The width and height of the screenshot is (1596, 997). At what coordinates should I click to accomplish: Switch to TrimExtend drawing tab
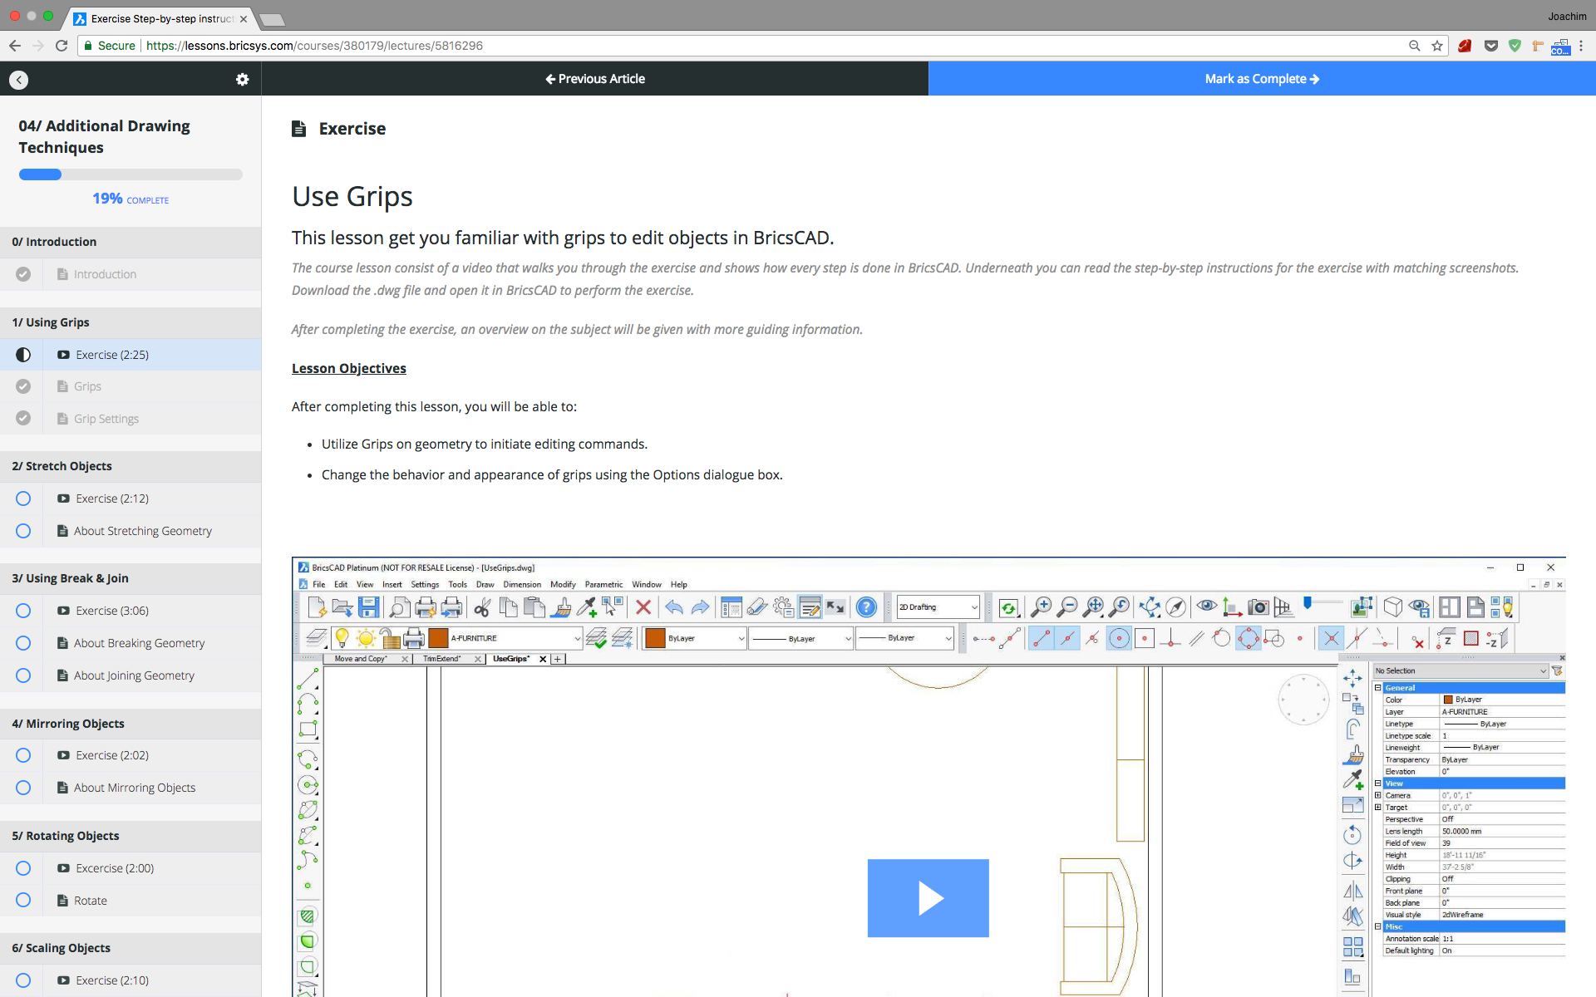click(441, 659)
